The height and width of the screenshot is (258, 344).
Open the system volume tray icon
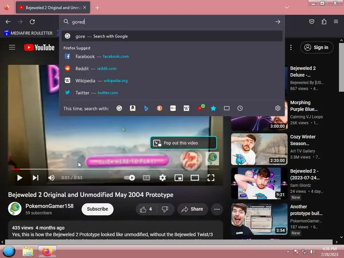coord(312,252)
